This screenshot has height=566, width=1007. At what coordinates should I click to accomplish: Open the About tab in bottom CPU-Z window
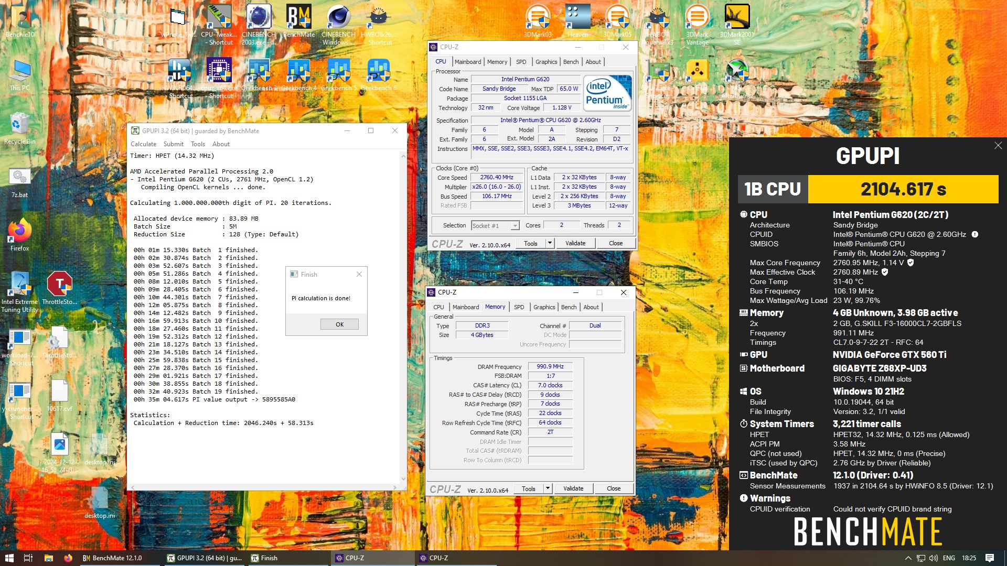(x=591, y=307)
